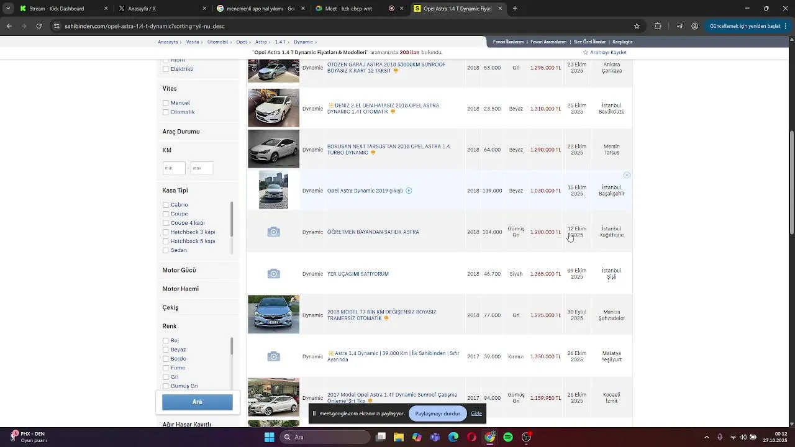This screenshot has width=795, height=447.
Task: Open the Chrome profile avatar icon
Action: [x=694, y=26]
